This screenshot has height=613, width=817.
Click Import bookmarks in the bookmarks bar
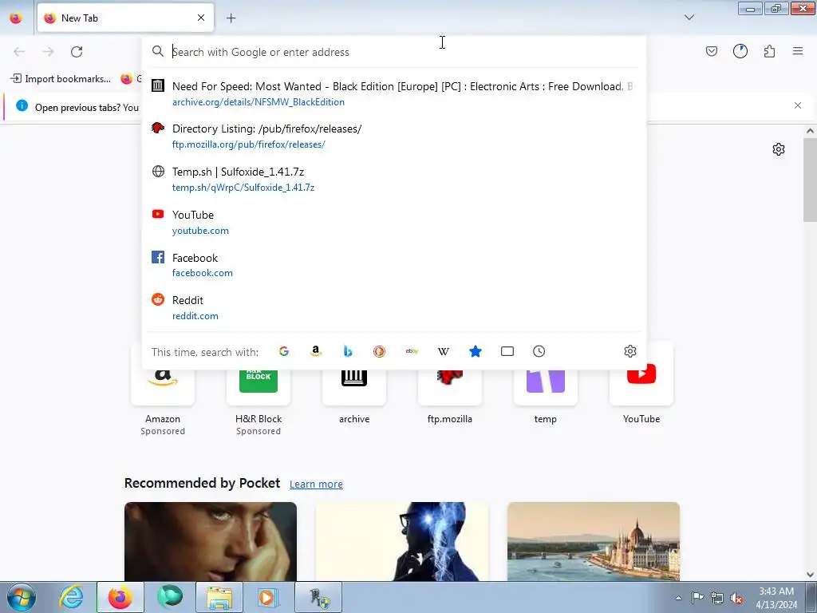[x=61, y=79]
